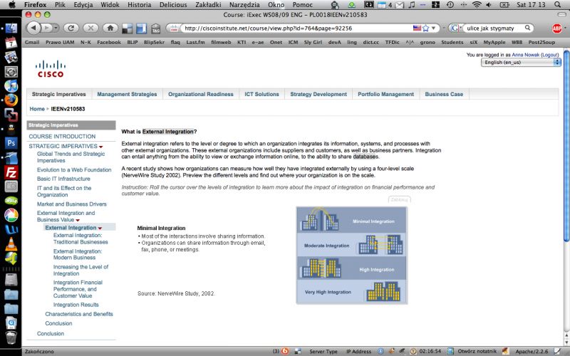The width and height of the screenshot is (570, 356).
Task: Open the Strategy Development tab
Action: pyautogui.click(x=318, y=94)
